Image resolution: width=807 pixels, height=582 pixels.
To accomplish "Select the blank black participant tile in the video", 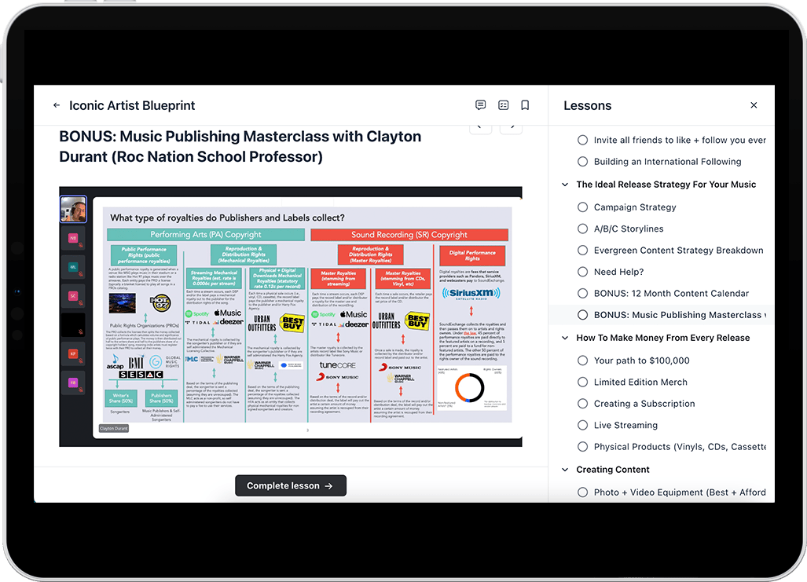I will [73, 325].
